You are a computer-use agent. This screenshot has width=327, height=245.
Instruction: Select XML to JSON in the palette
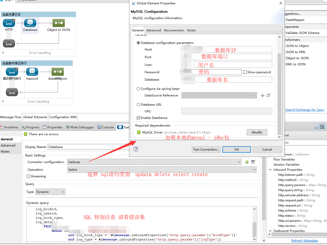295,64
